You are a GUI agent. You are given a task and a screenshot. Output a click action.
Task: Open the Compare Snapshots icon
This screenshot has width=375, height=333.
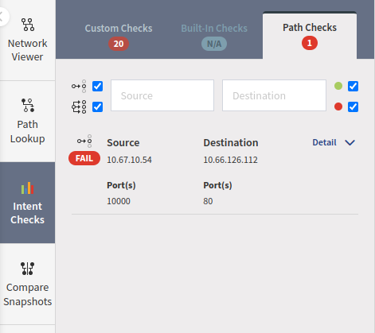28,269
